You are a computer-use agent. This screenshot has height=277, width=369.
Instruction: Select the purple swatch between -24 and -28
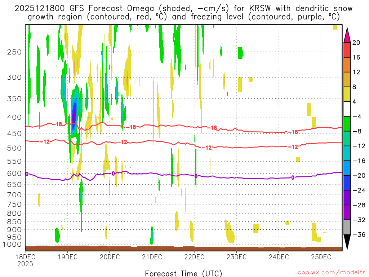pyautogui.click(x=347, y=198)
